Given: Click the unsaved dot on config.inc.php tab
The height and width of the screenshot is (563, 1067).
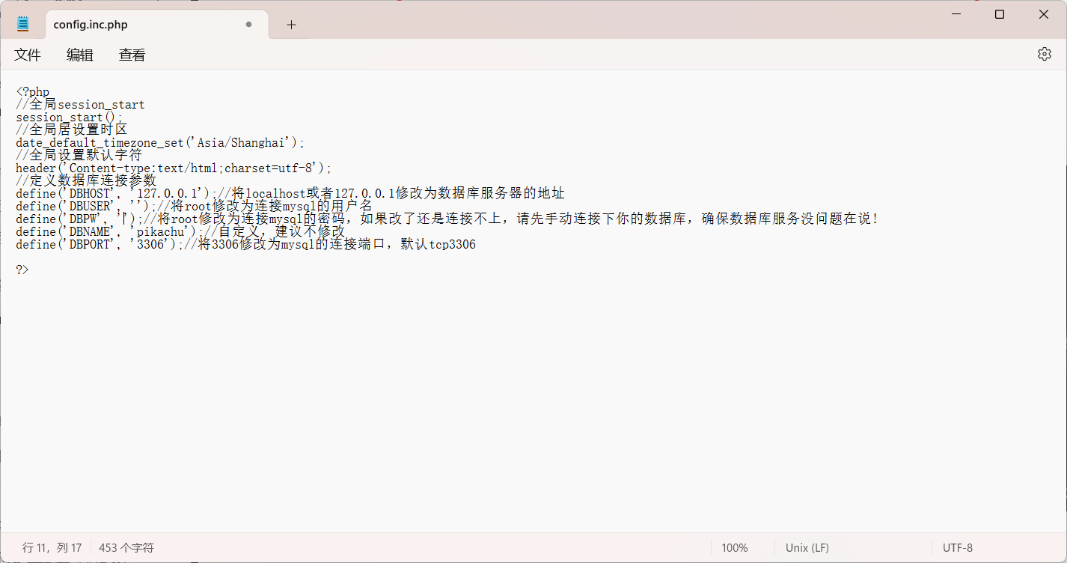Looking at the screenshot, I should (248, 25).
